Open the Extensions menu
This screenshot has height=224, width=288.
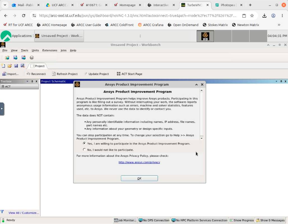coord(50,50)
